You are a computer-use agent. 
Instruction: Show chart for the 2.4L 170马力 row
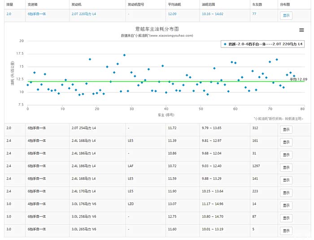tap(286, 192)
